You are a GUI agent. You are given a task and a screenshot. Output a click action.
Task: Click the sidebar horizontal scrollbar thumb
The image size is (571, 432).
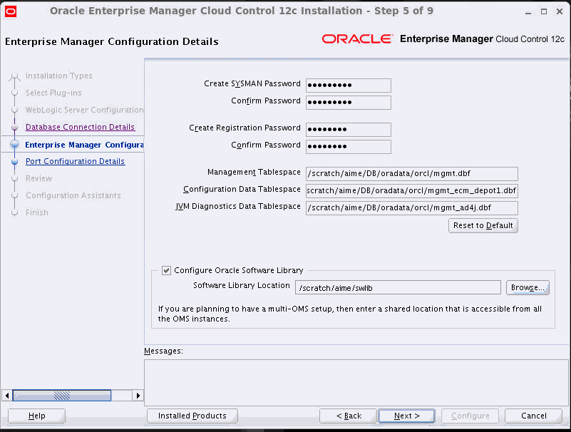click(x=62, y=395)
